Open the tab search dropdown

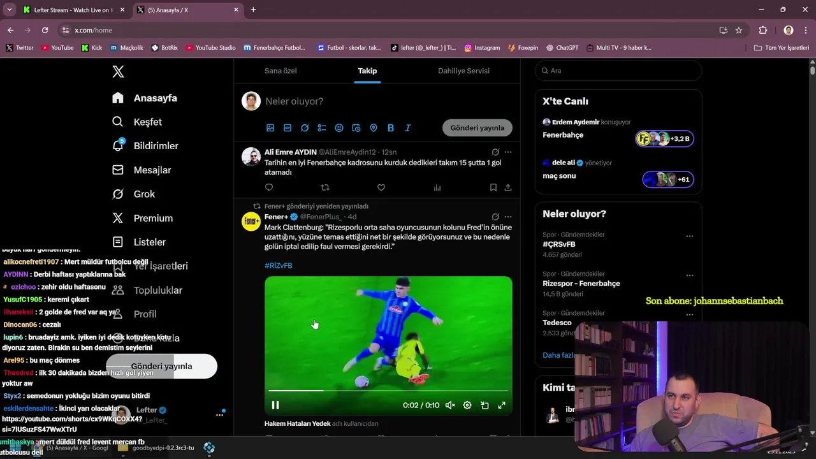[x=9, y=10]
